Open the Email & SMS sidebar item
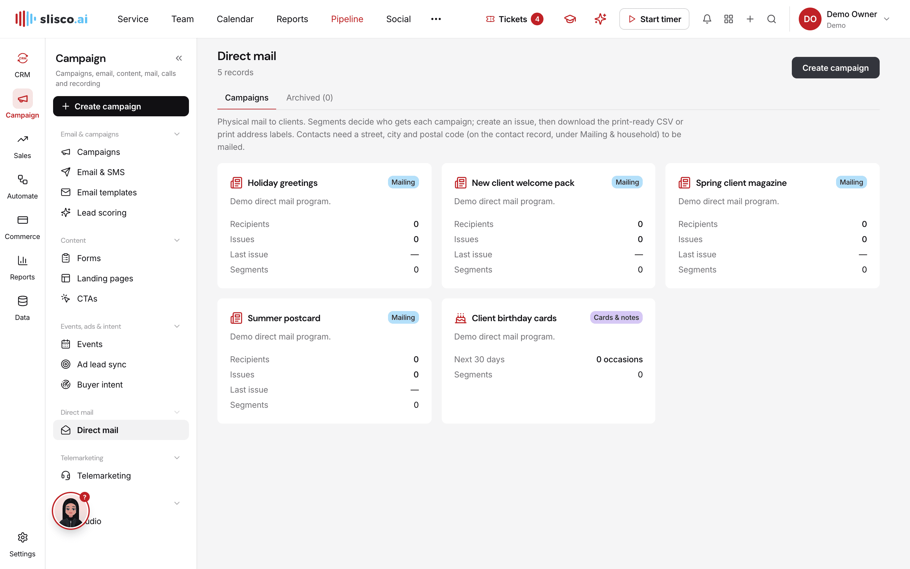910x569 pixels. [121, 172]
